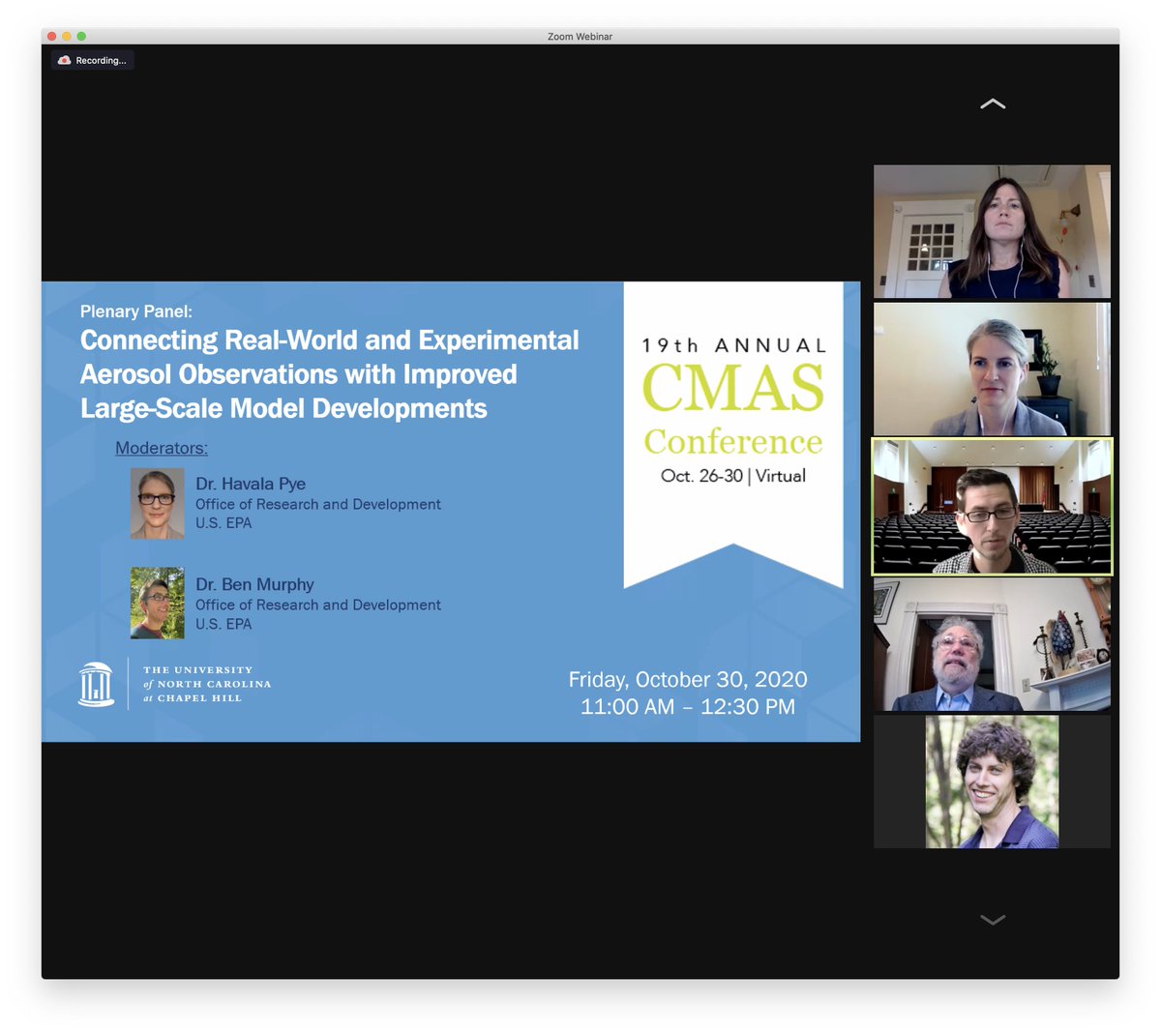1161x1034 pixels.
Task: Click the "Conference" word on the banner
Action: click(733, 442)
